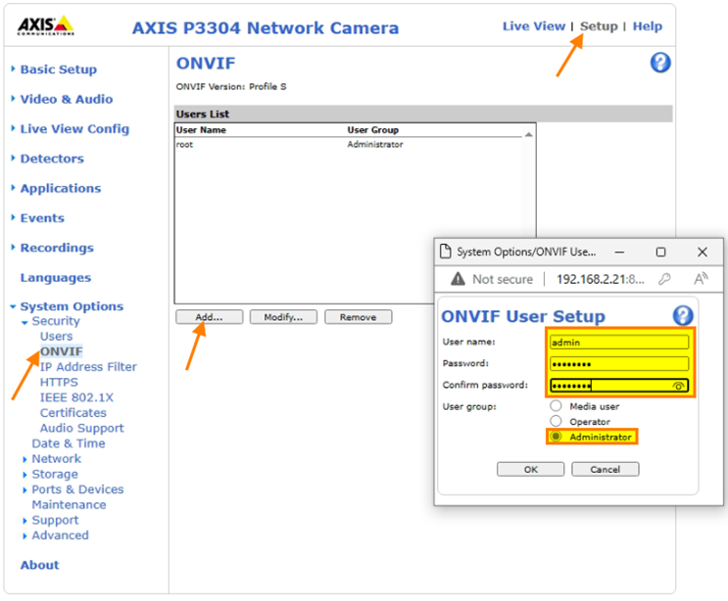Select the Operator radio button

click(x=556, y=421)
